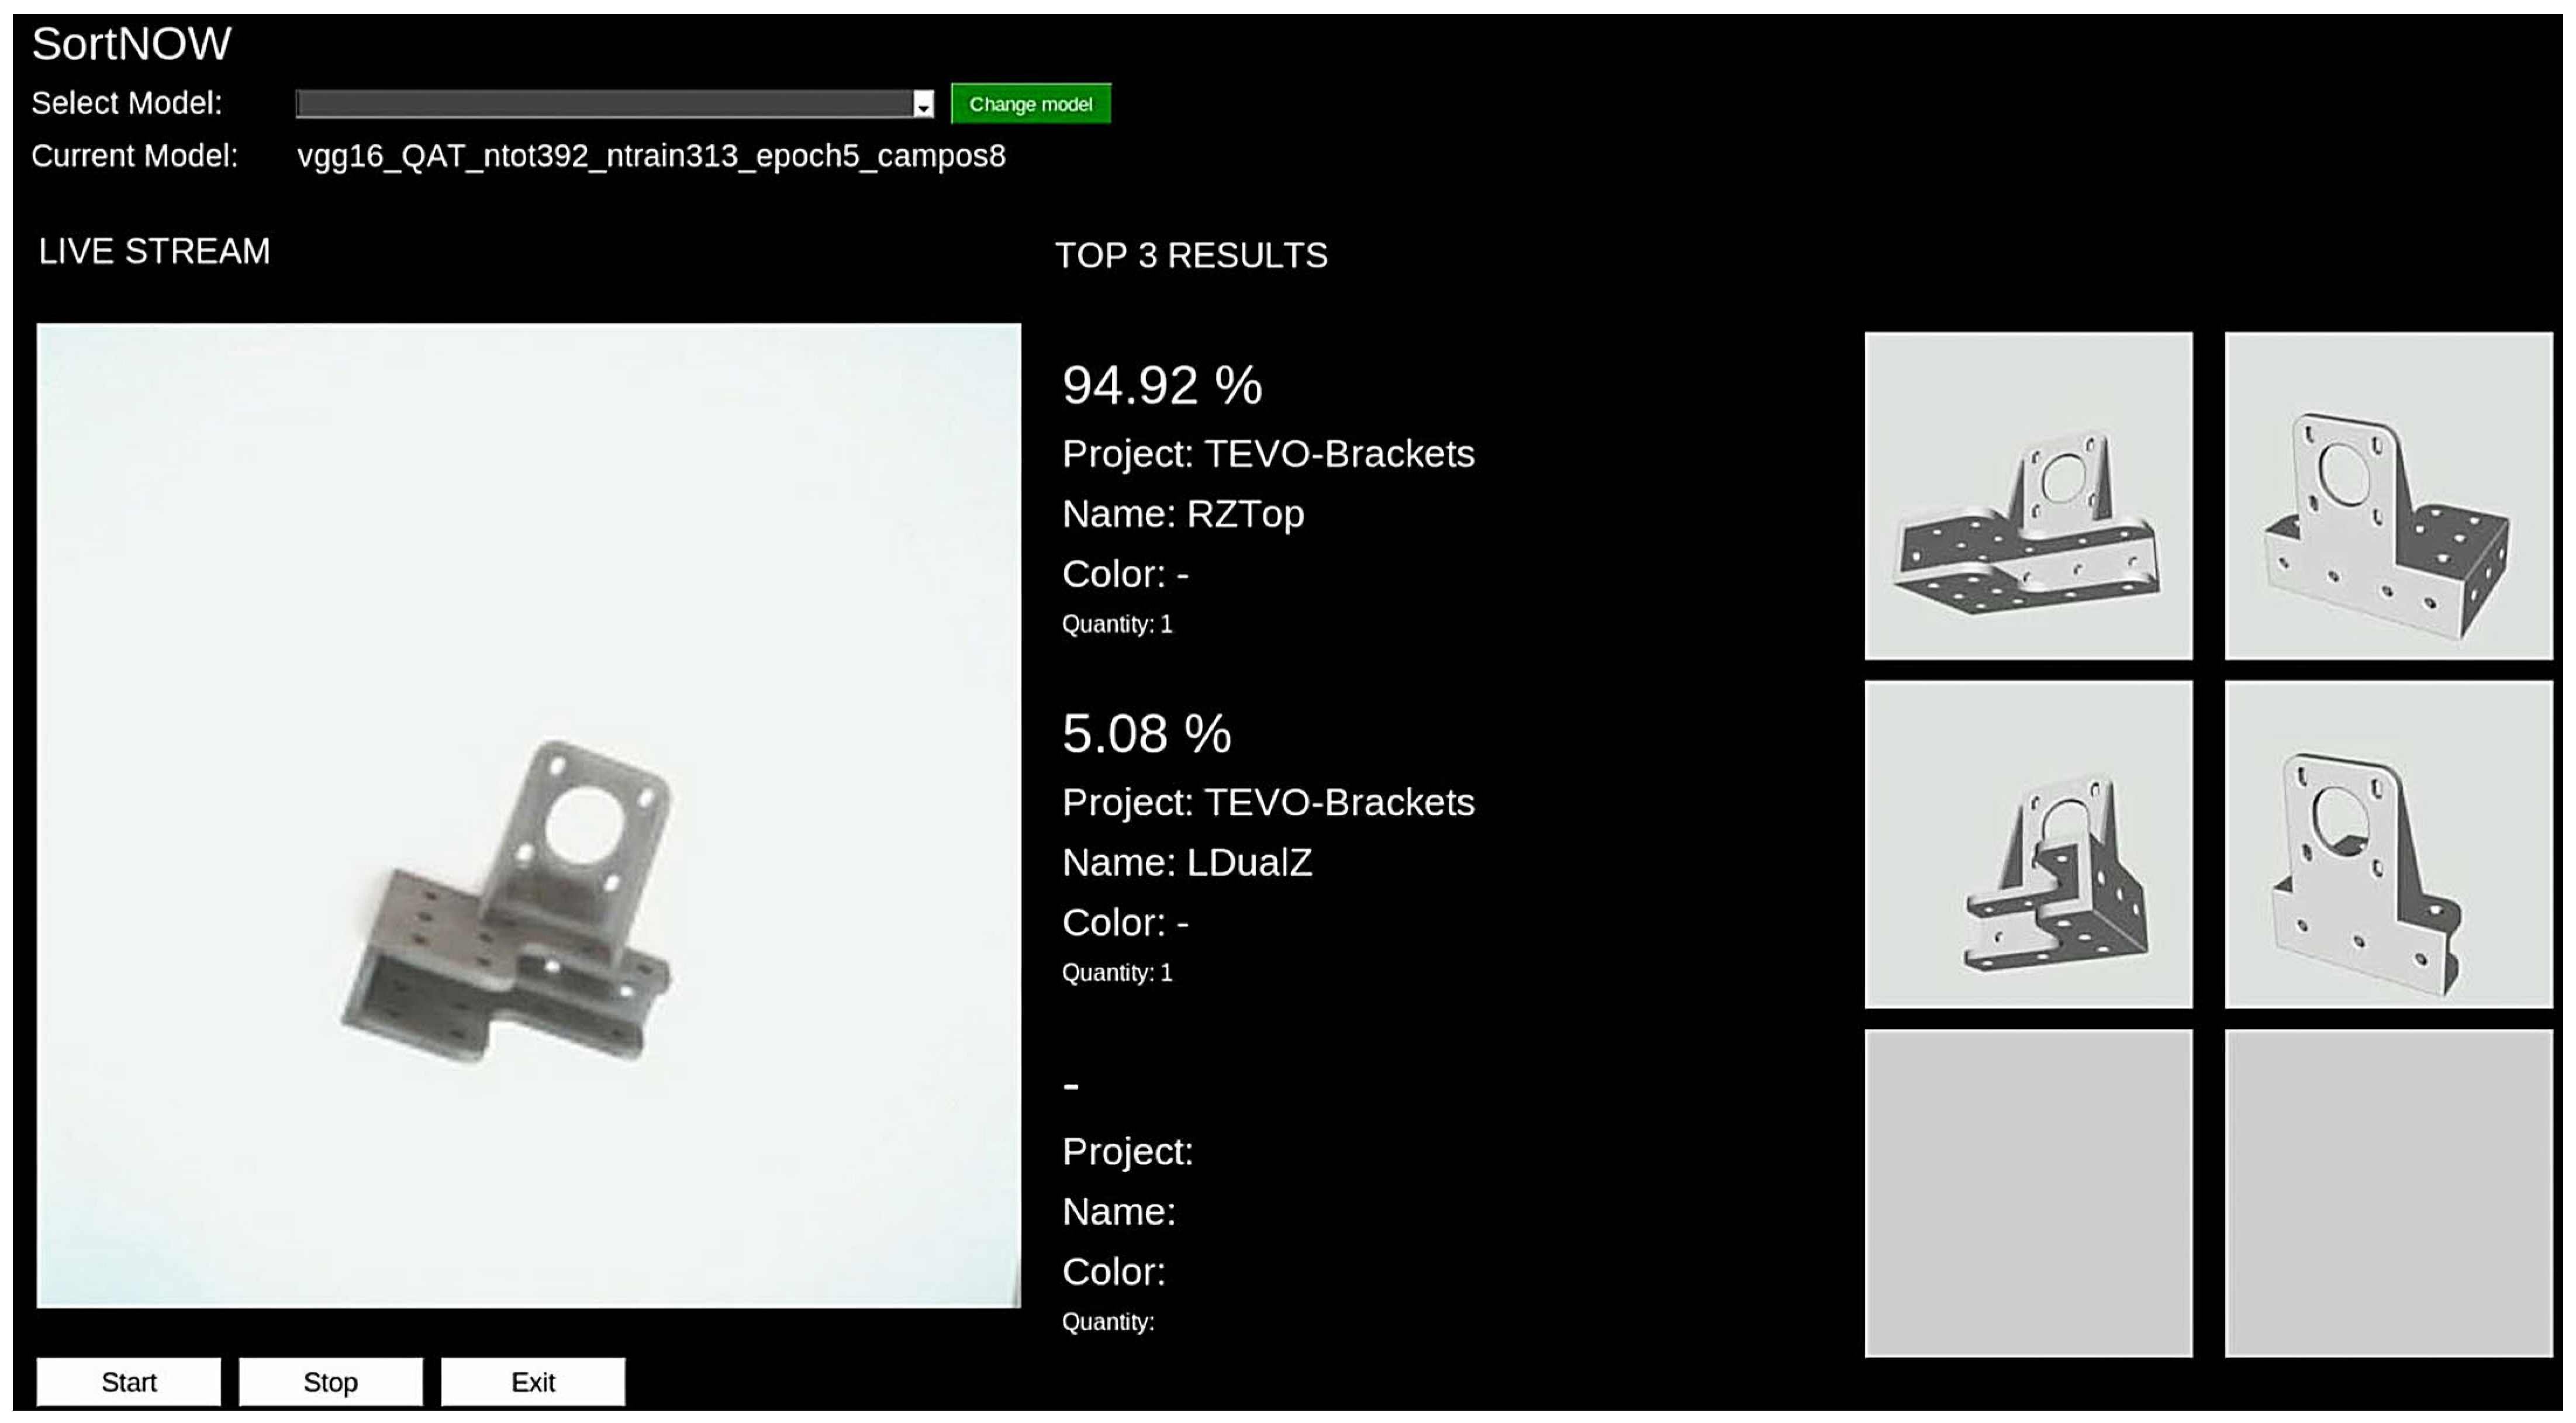Select second RZTop upright view thumbnail

pyautogui.click(x=2389, y=496)
